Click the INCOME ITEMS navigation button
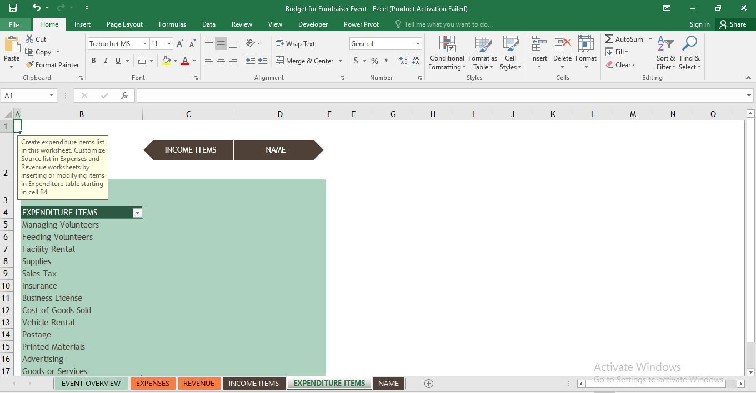 (190, 150)
